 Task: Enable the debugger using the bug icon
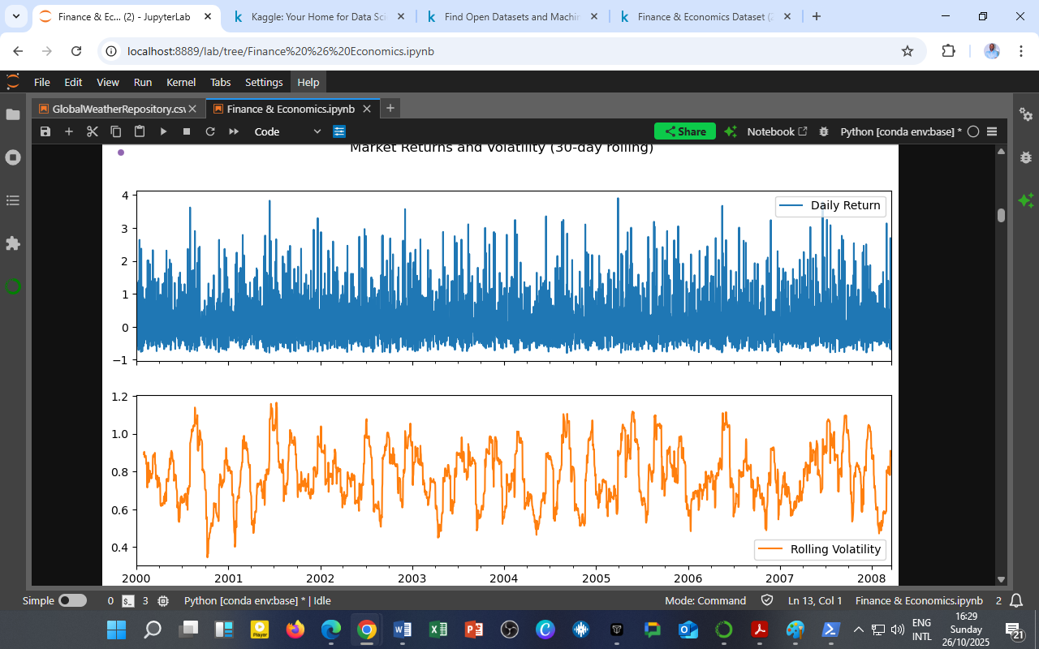824,131
